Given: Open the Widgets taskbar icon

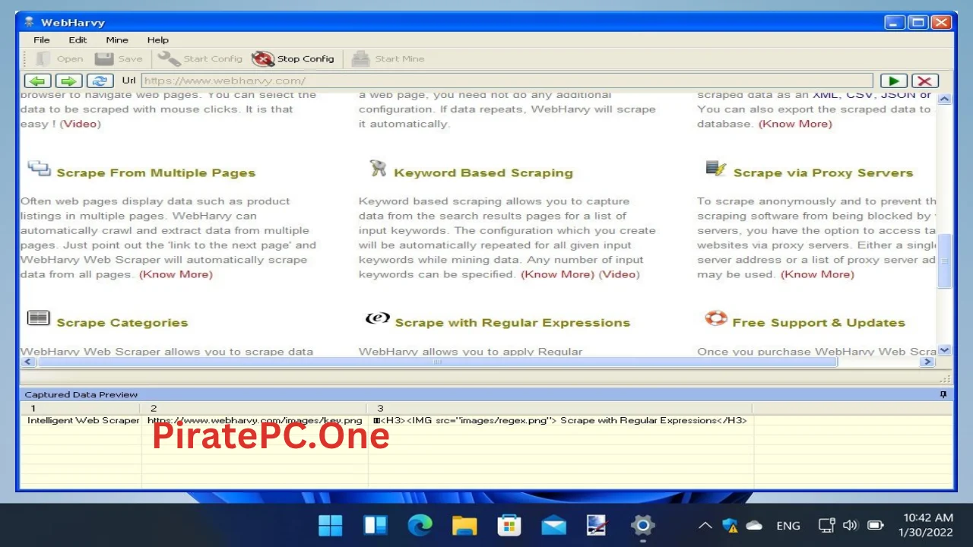Looking at the screenshot, I should 376,525.
